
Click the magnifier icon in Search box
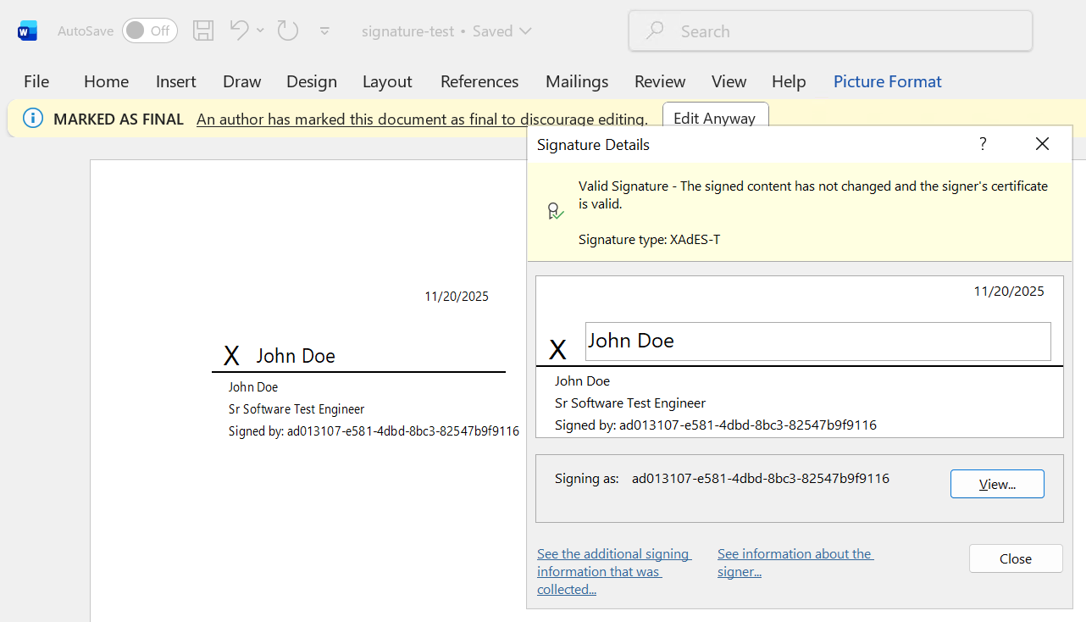[x=655, y=31]
